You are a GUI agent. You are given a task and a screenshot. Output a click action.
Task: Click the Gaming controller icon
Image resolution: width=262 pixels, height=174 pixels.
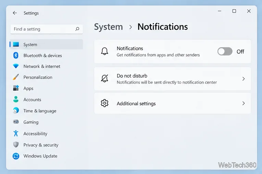[16, 122]
